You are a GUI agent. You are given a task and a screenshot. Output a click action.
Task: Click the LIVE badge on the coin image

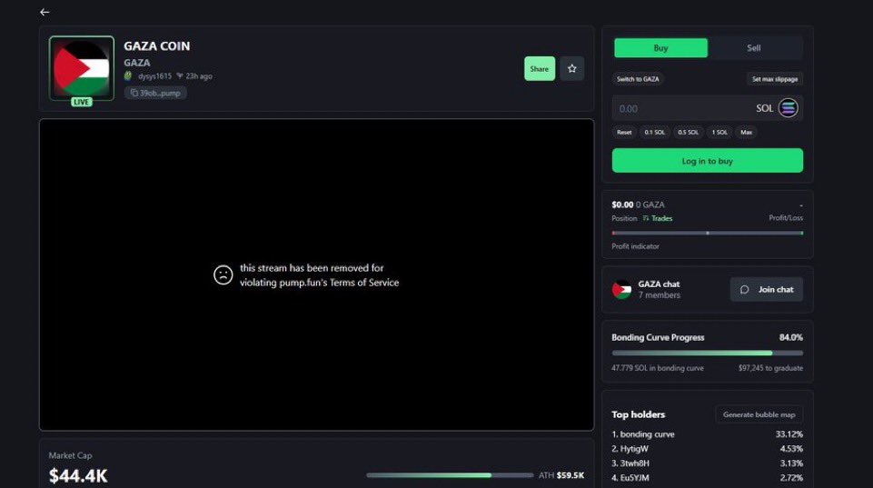coord(81,102)
